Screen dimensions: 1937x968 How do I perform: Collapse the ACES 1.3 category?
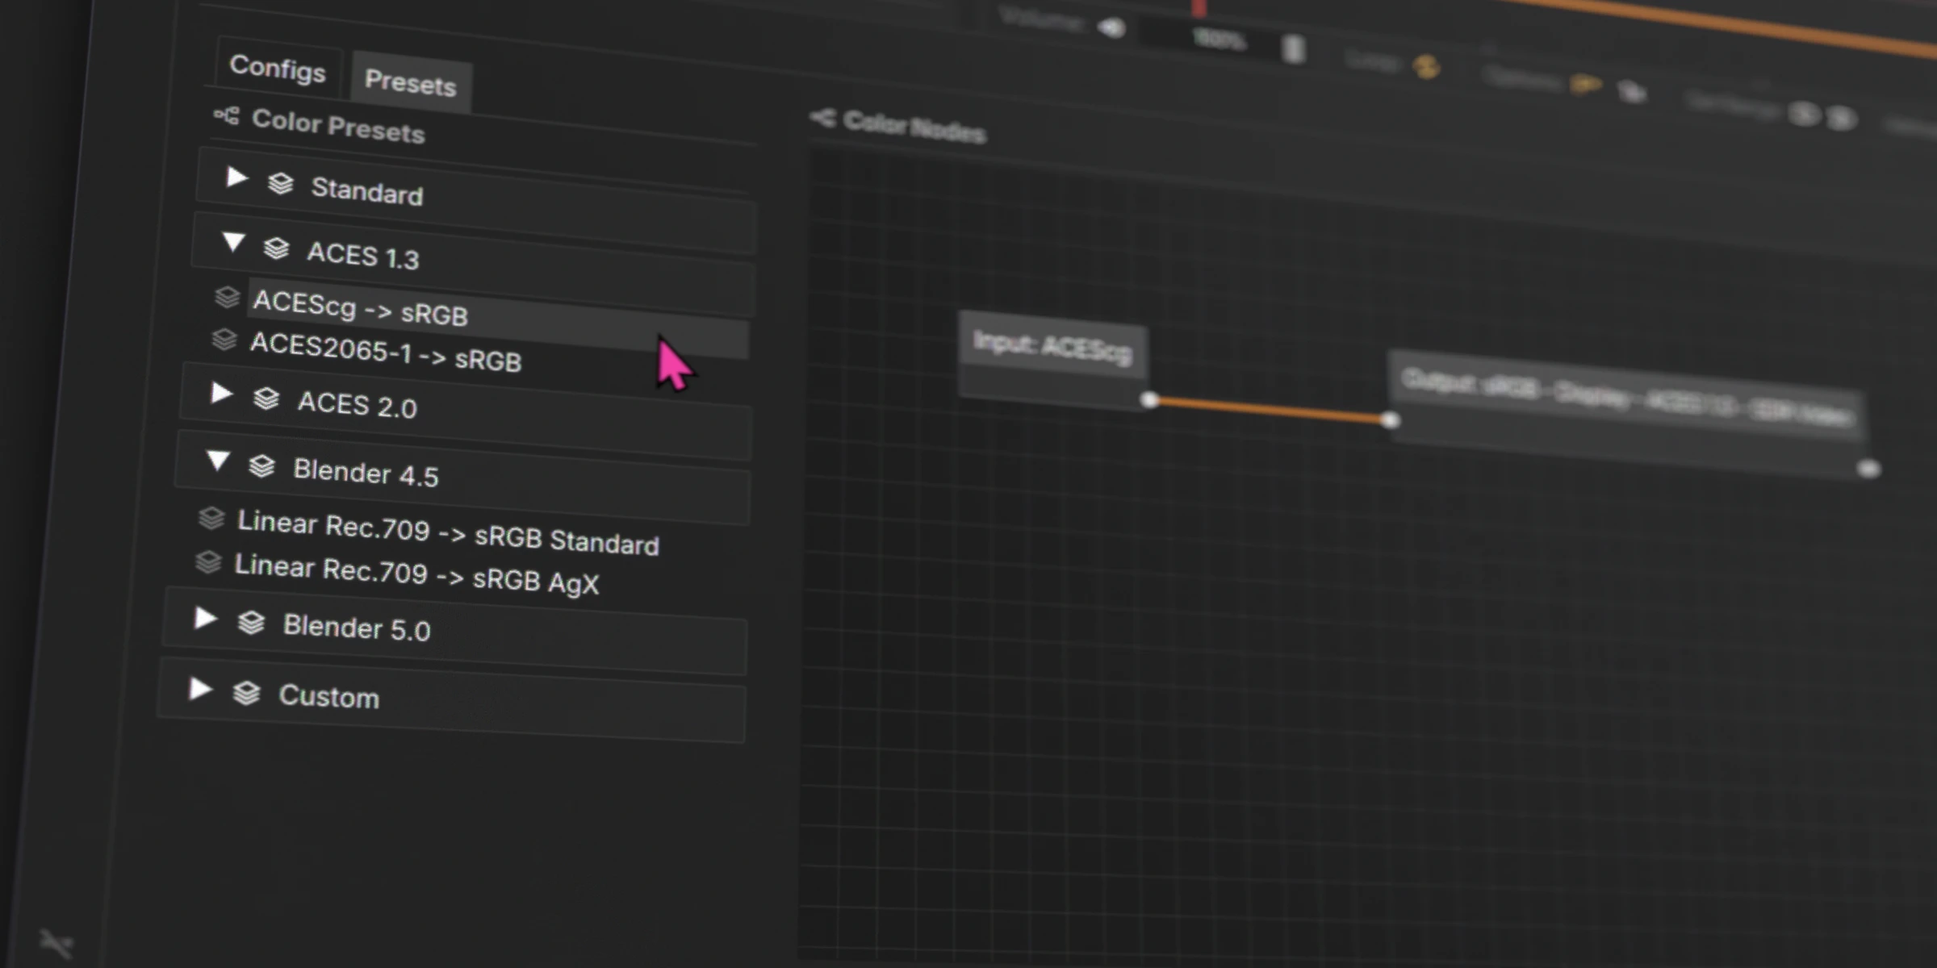point(233,242)
